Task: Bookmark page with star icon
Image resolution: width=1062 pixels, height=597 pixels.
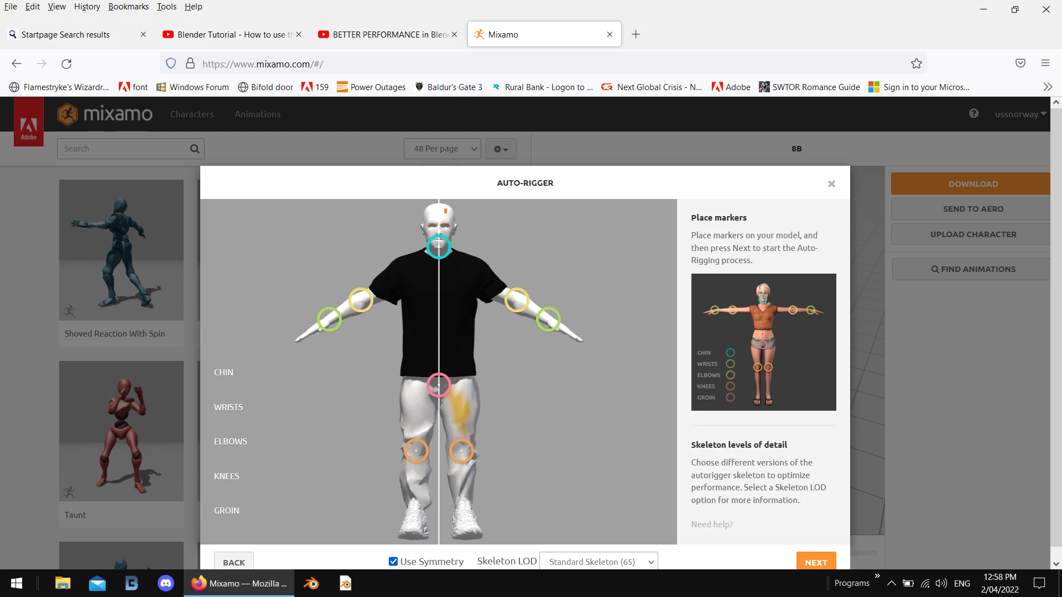Action: 917,64
